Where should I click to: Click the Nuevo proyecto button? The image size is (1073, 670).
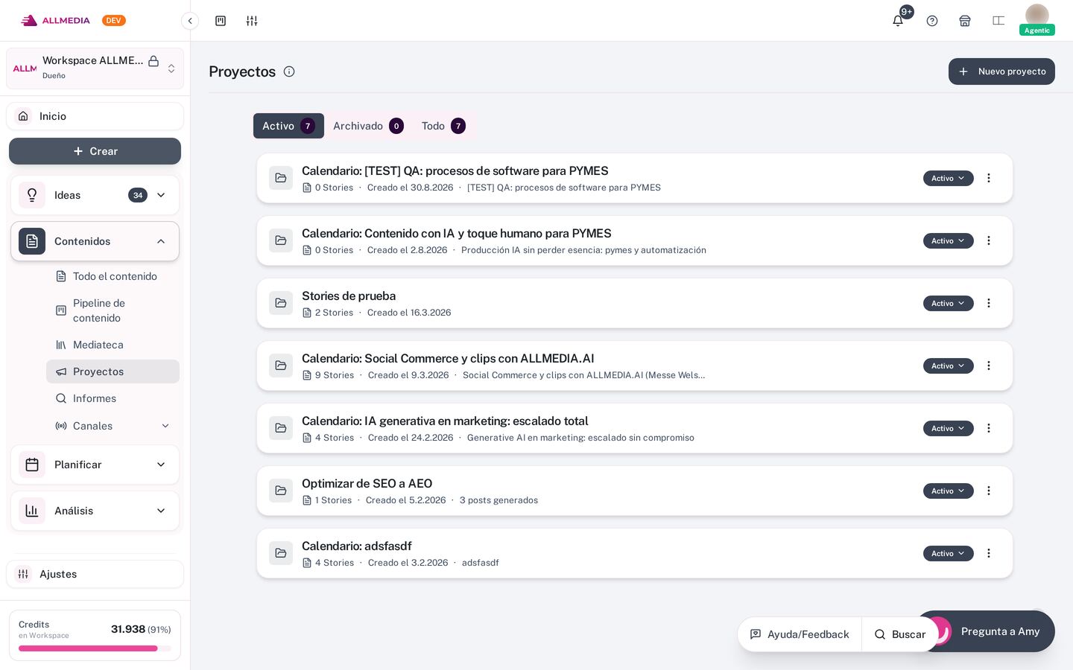pos(1001,71)
